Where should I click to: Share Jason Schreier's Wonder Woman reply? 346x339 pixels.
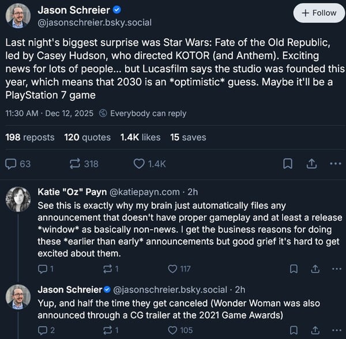315,330
